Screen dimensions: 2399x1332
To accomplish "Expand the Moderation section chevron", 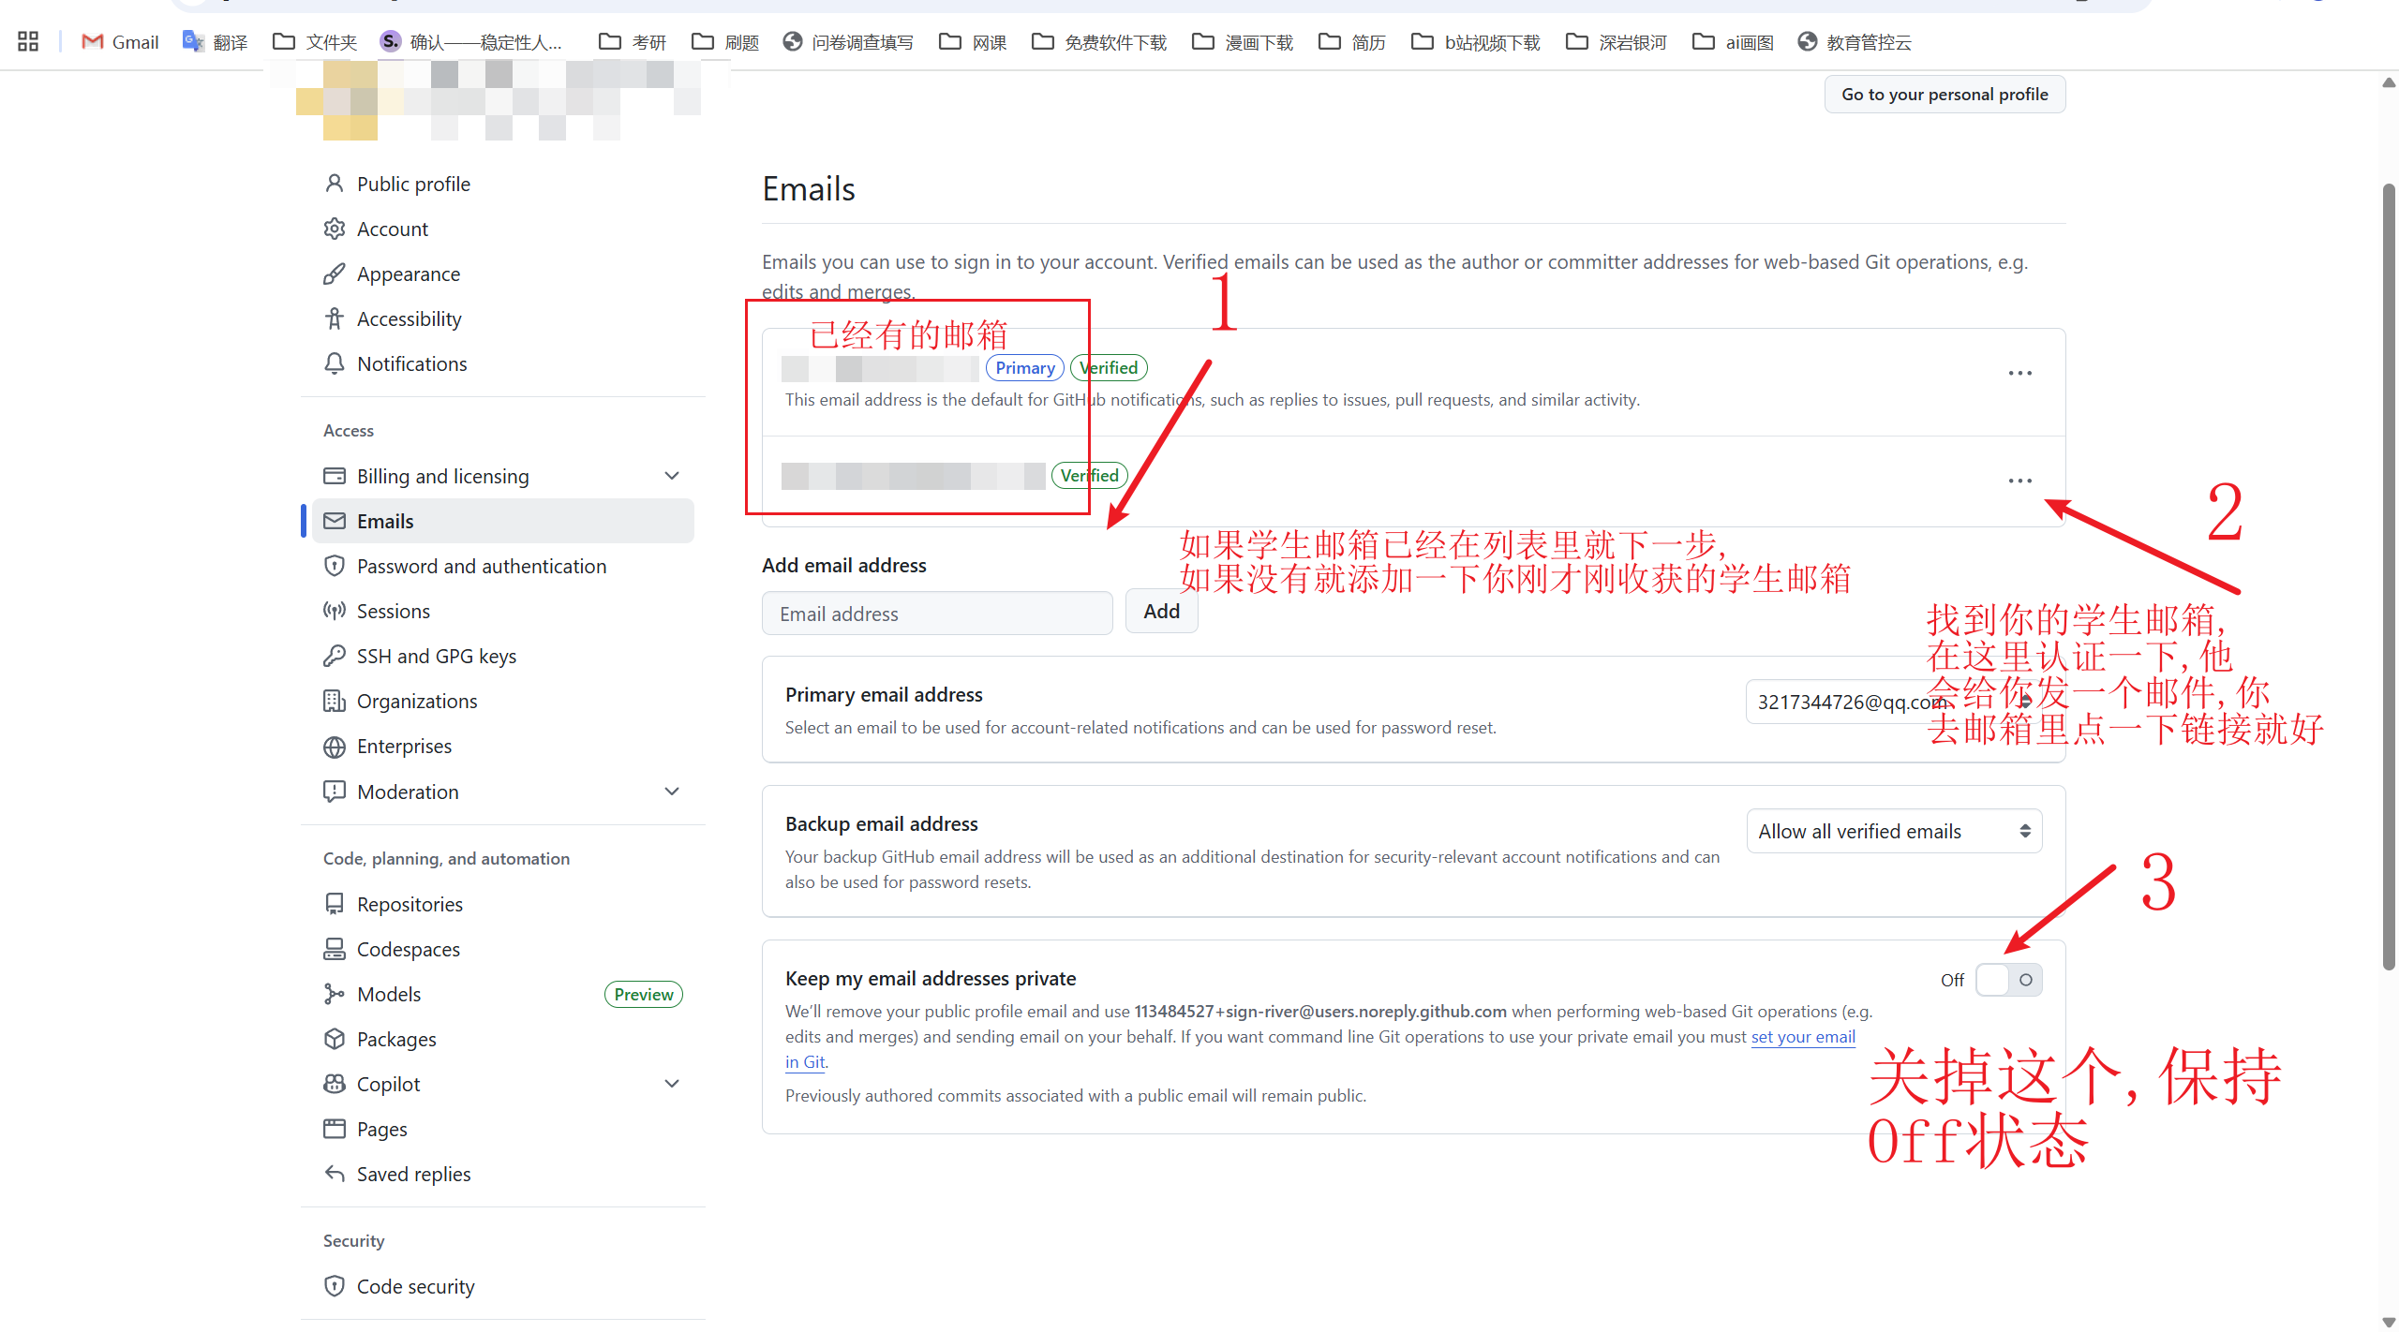I will coord(672,792).
